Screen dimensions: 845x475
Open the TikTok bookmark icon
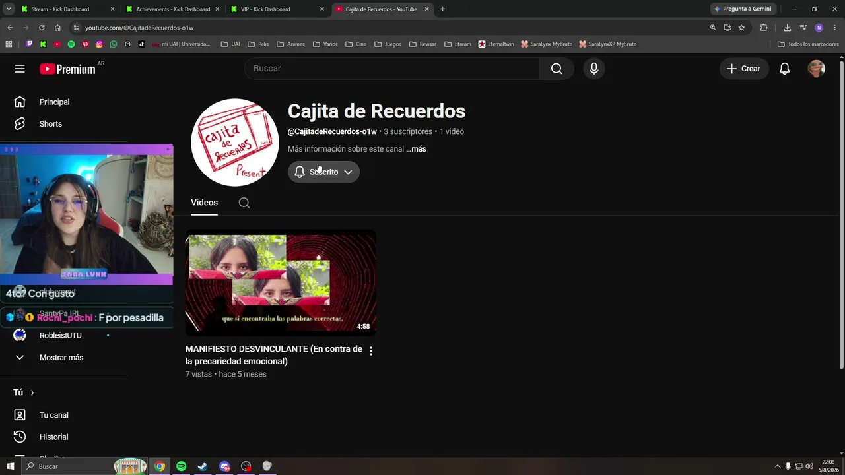coord(142,44)
